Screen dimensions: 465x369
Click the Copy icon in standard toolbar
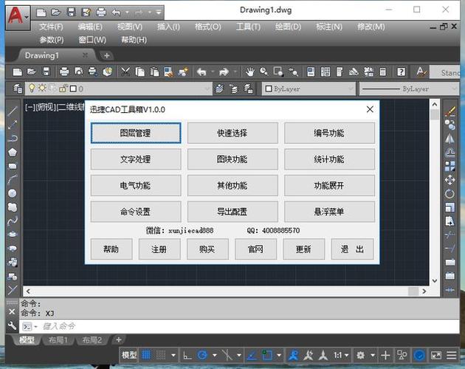140,72
